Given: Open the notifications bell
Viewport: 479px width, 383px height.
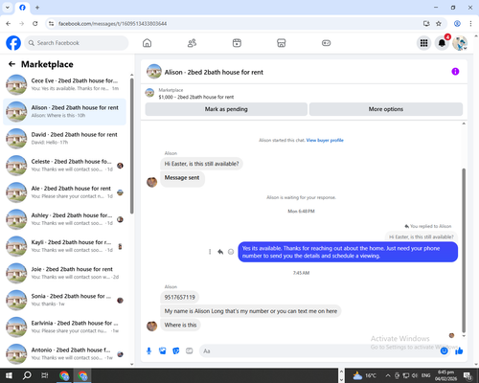Looking at the screenshot, I should pos(442,43).
